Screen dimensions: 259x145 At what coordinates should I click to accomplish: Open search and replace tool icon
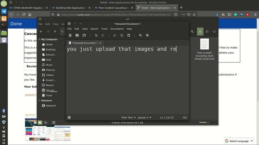(x=147, y=35)
